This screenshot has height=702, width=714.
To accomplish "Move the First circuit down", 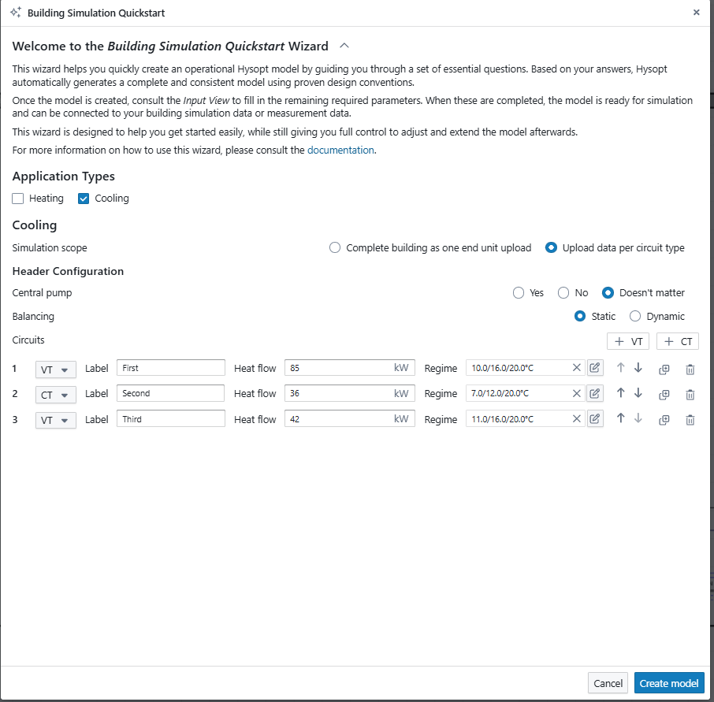I will pyautogui.click(x=638, y=367).
